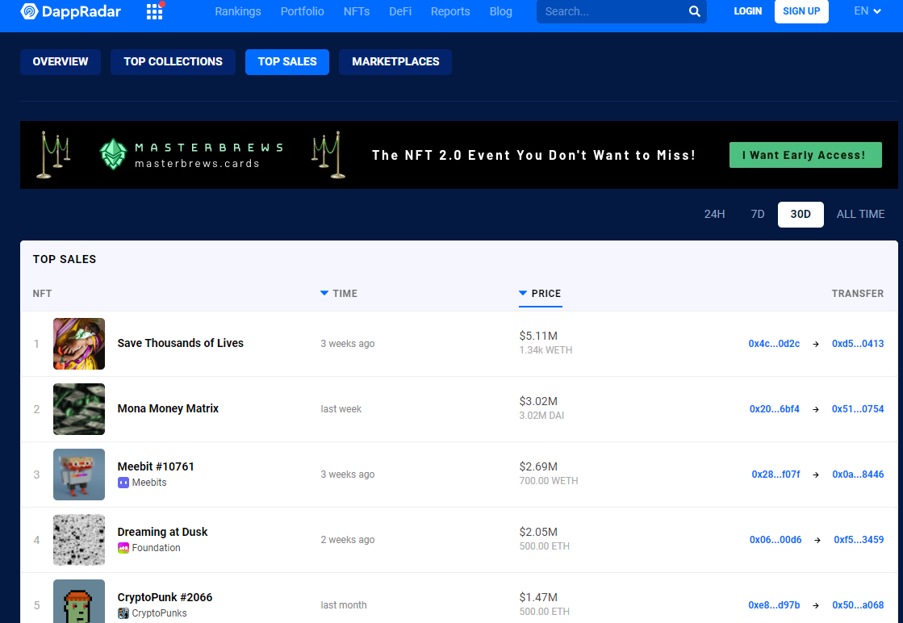
Task: Open sender address 0x4c...0d2c link
Action: pyautogui.click(x=774, y=344)
